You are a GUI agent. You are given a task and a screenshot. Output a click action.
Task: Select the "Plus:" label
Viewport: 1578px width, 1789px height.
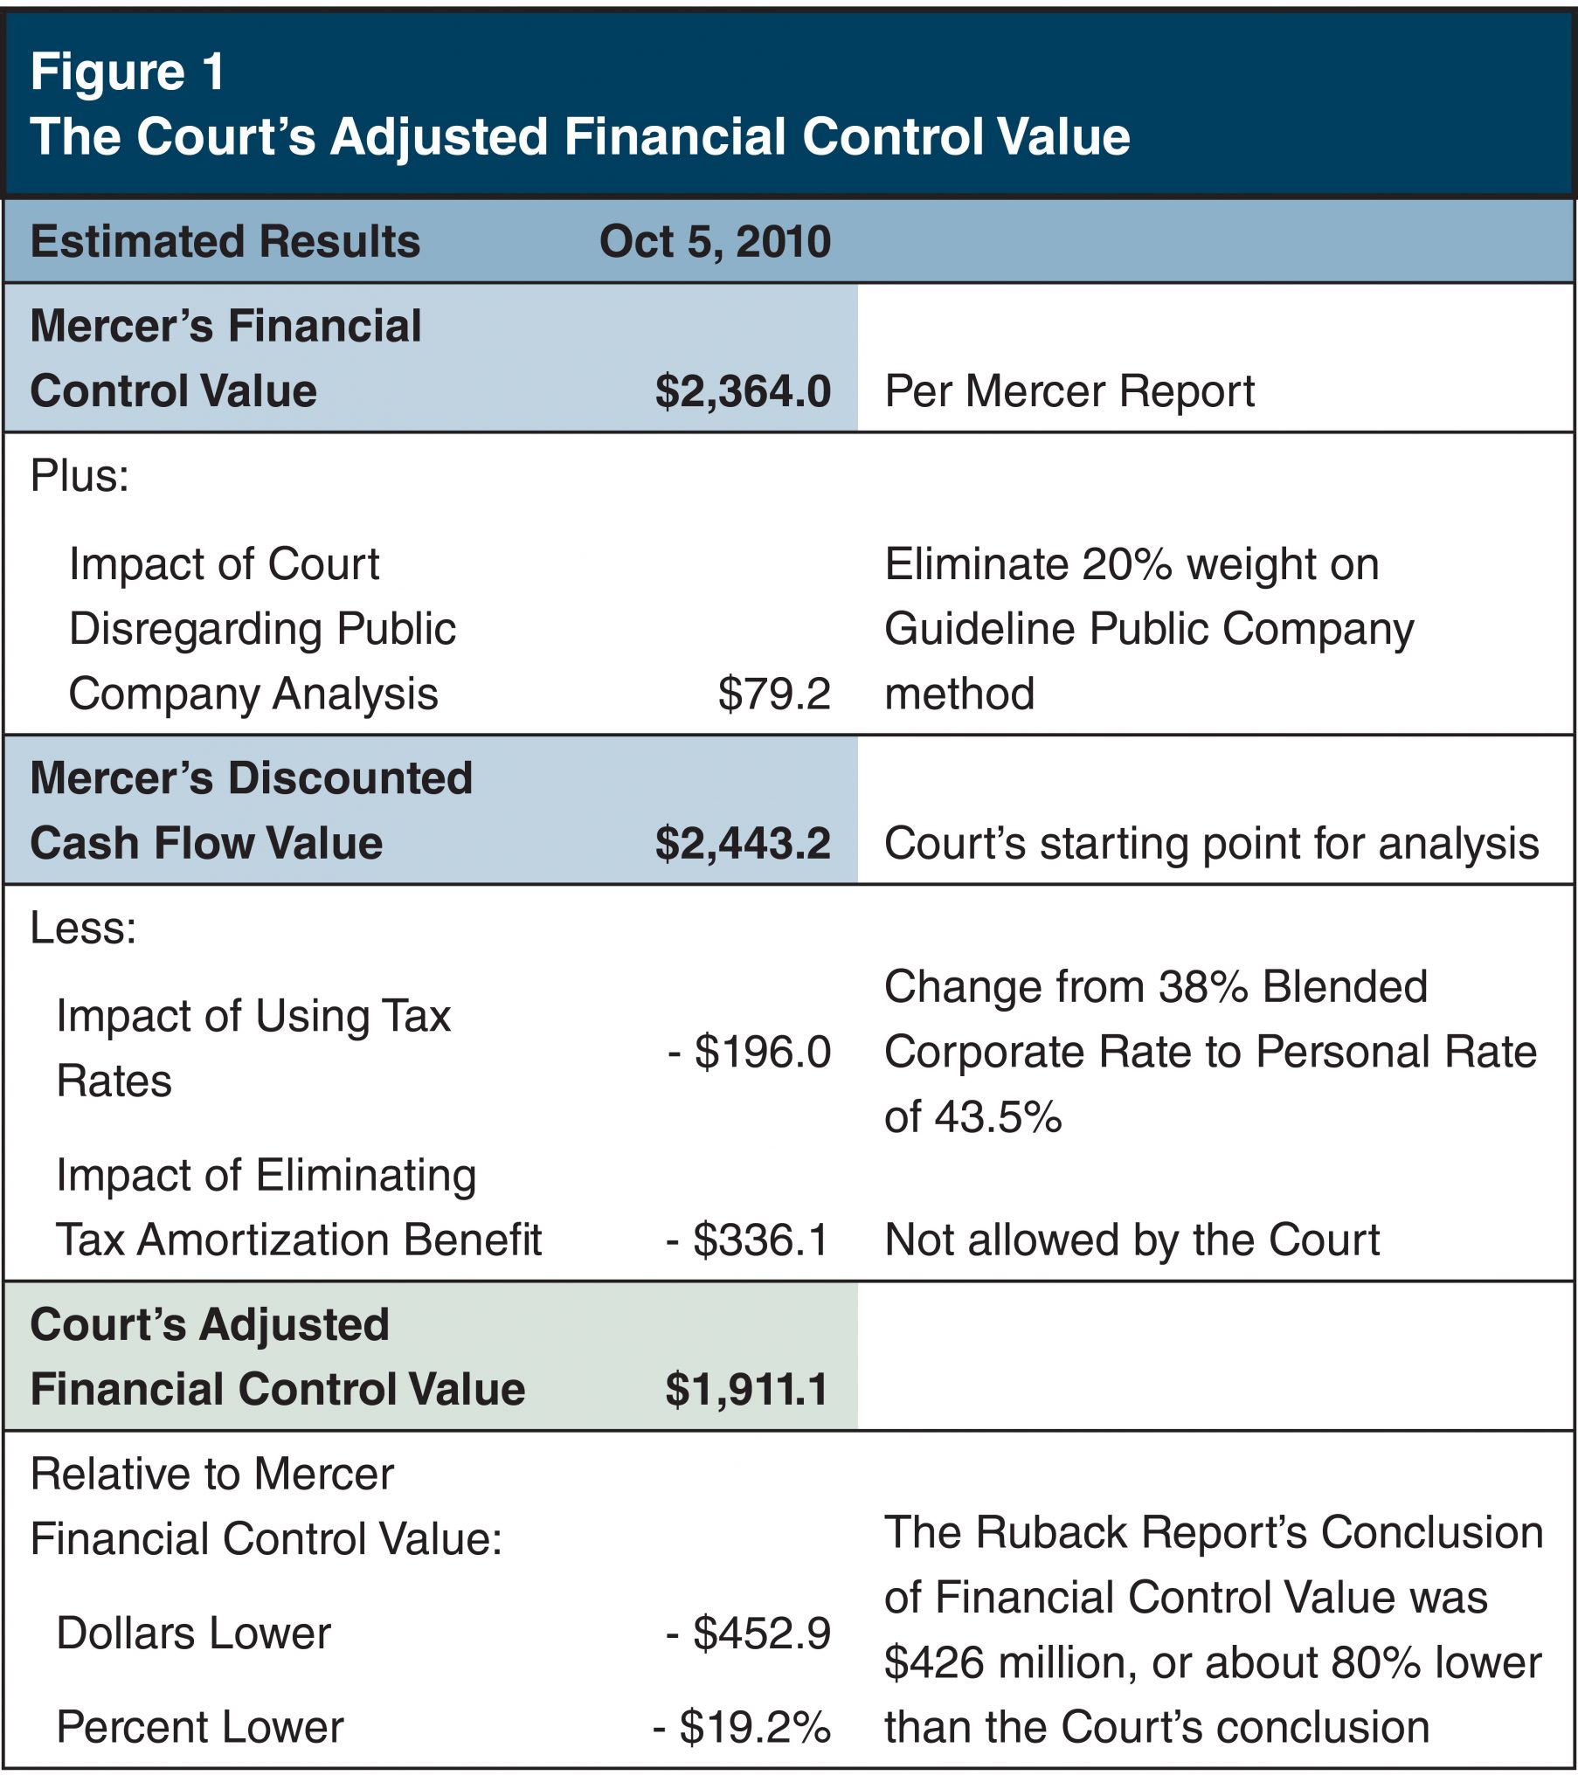(80, 476)
